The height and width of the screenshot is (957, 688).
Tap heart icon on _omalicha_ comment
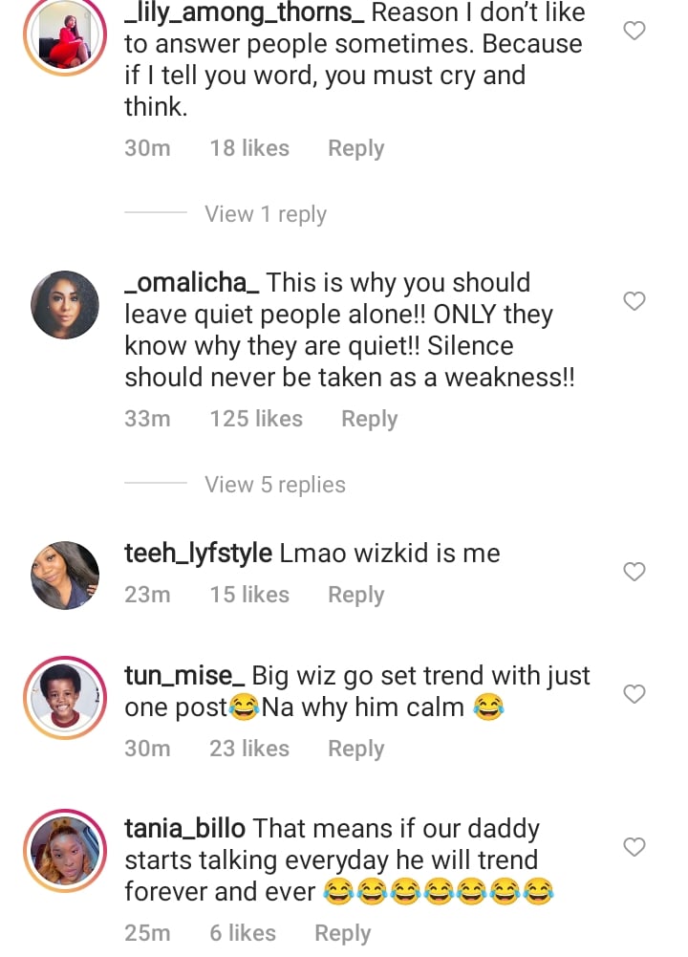click(x=634, y=301)
